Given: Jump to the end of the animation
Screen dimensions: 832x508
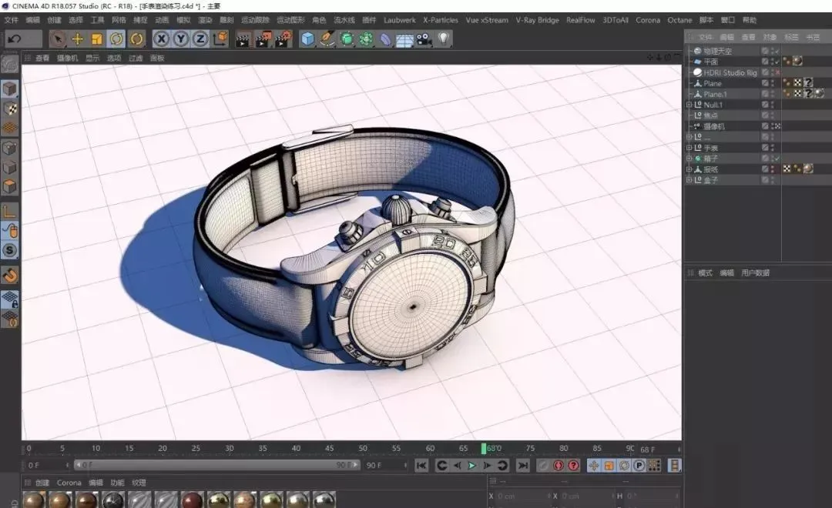Looking at the screenshot, I should pyautogui.click(x=523, y=466).
